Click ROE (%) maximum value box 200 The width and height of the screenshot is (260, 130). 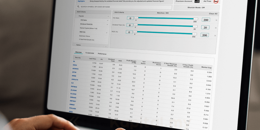click(205, 35)
